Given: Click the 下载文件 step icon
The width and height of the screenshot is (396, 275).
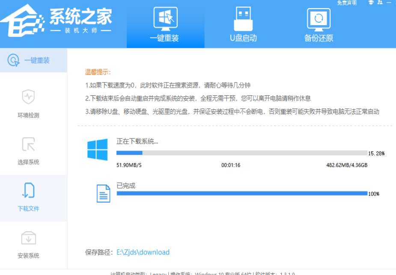Looking at the screenshot, I should pos(28,191).
